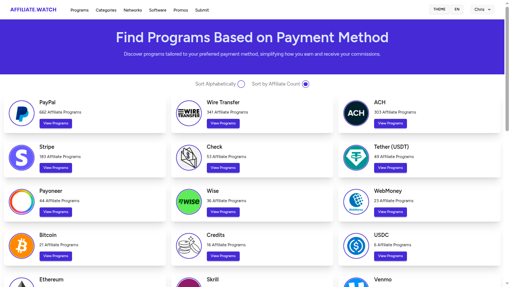Toggle the THEME switcher
This screenshot has height=287, width=510.
point(439,9)
